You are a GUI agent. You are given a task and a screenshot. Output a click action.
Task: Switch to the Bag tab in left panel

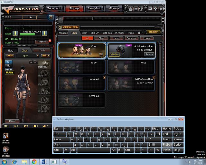click(11, 51)
